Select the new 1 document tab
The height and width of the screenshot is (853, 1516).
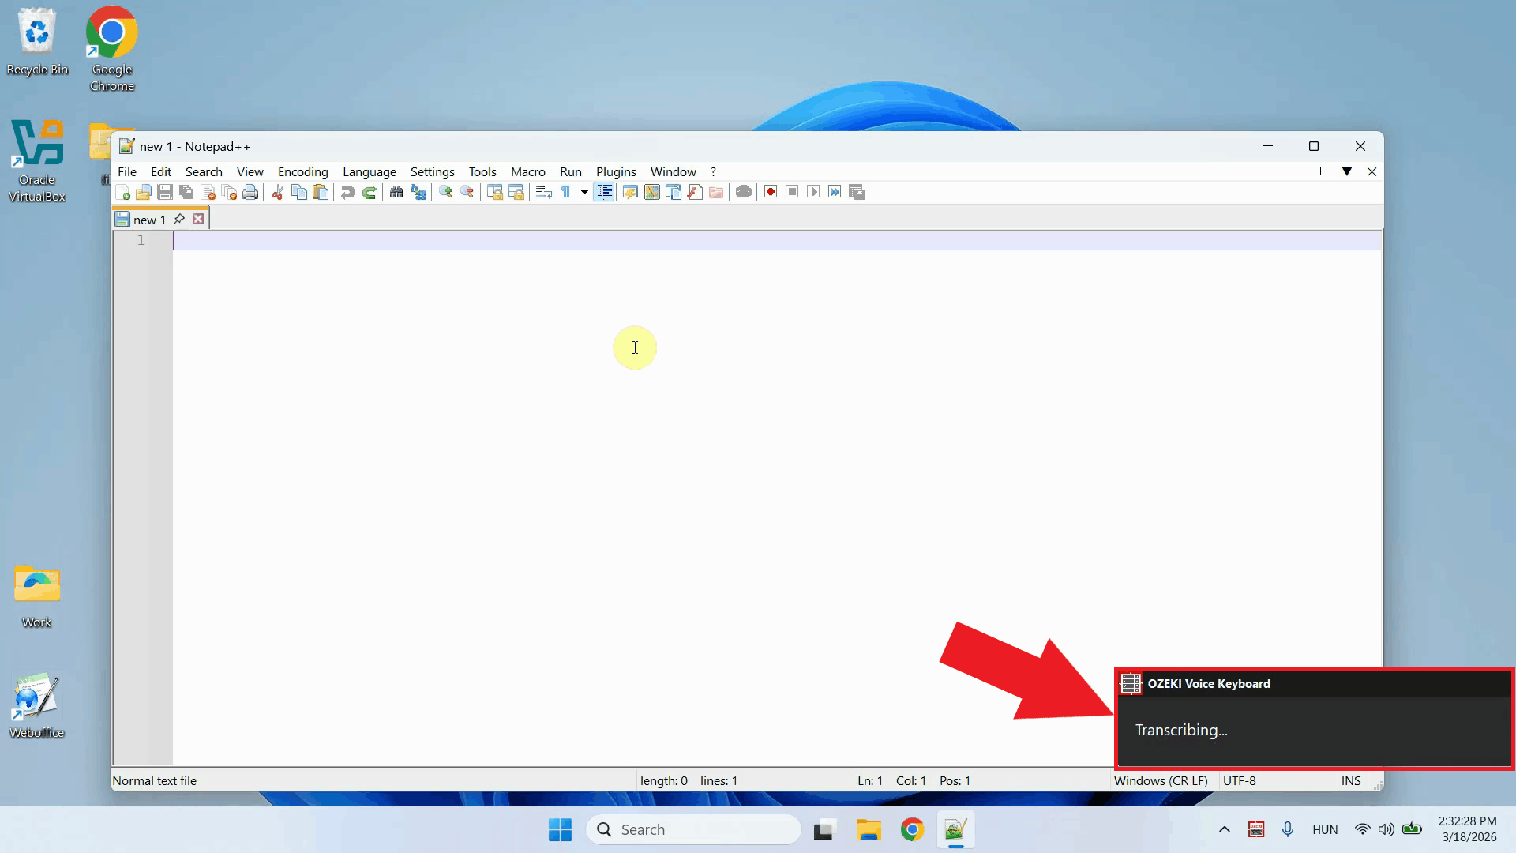[x=148, y=220]
